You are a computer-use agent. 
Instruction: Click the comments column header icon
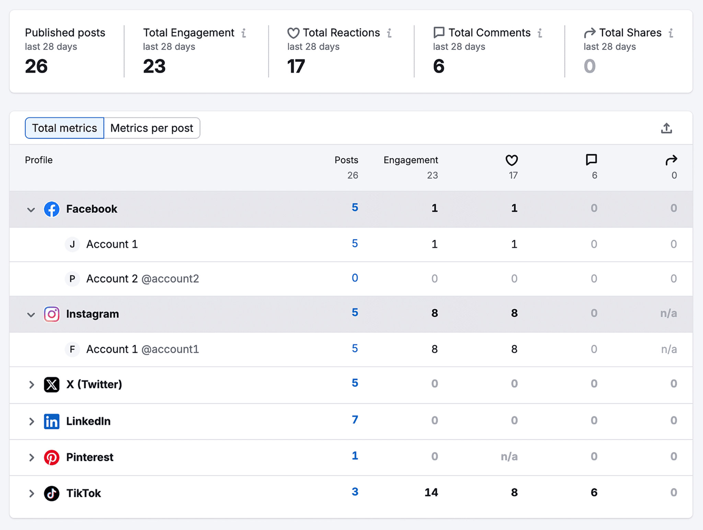(x=591, y=160)
